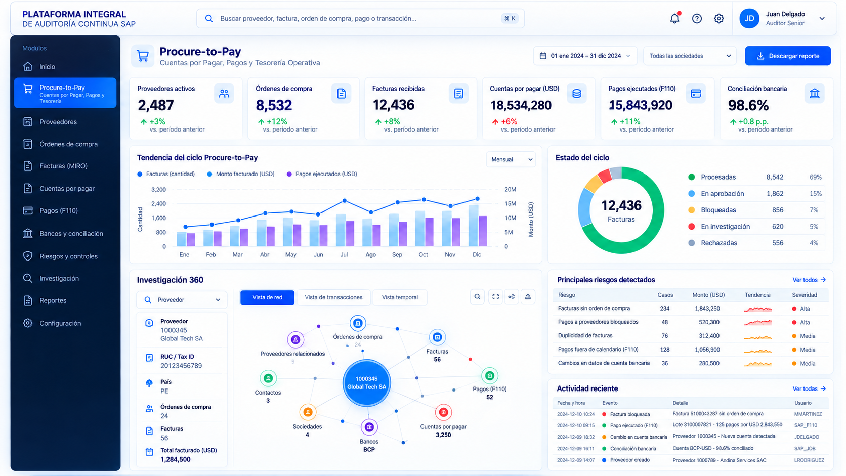The height and width of the screenshot is (476, 846).
Task: Open Configuración in sidebar
Action: point(65,323)
